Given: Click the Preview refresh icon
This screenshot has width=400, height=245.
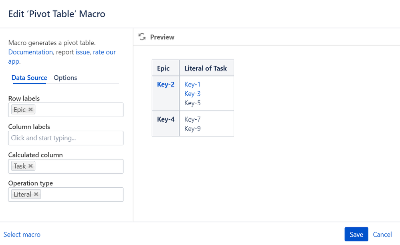Looking at the screenshot, I should click(142, 37).
